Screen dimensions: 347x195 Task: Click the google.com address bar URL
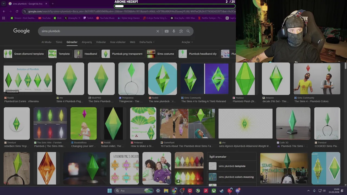(131, 11)
